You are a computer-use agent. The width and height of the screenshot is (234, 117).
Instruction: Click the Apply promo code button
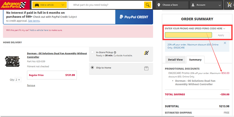pyautogui.click(x=221, y=35)
